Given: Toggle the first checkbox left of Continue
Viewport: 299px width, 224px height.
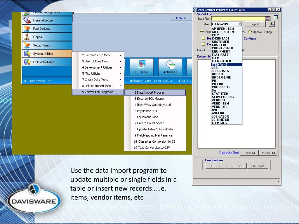Looking at the screenshot, I should 204,38.
